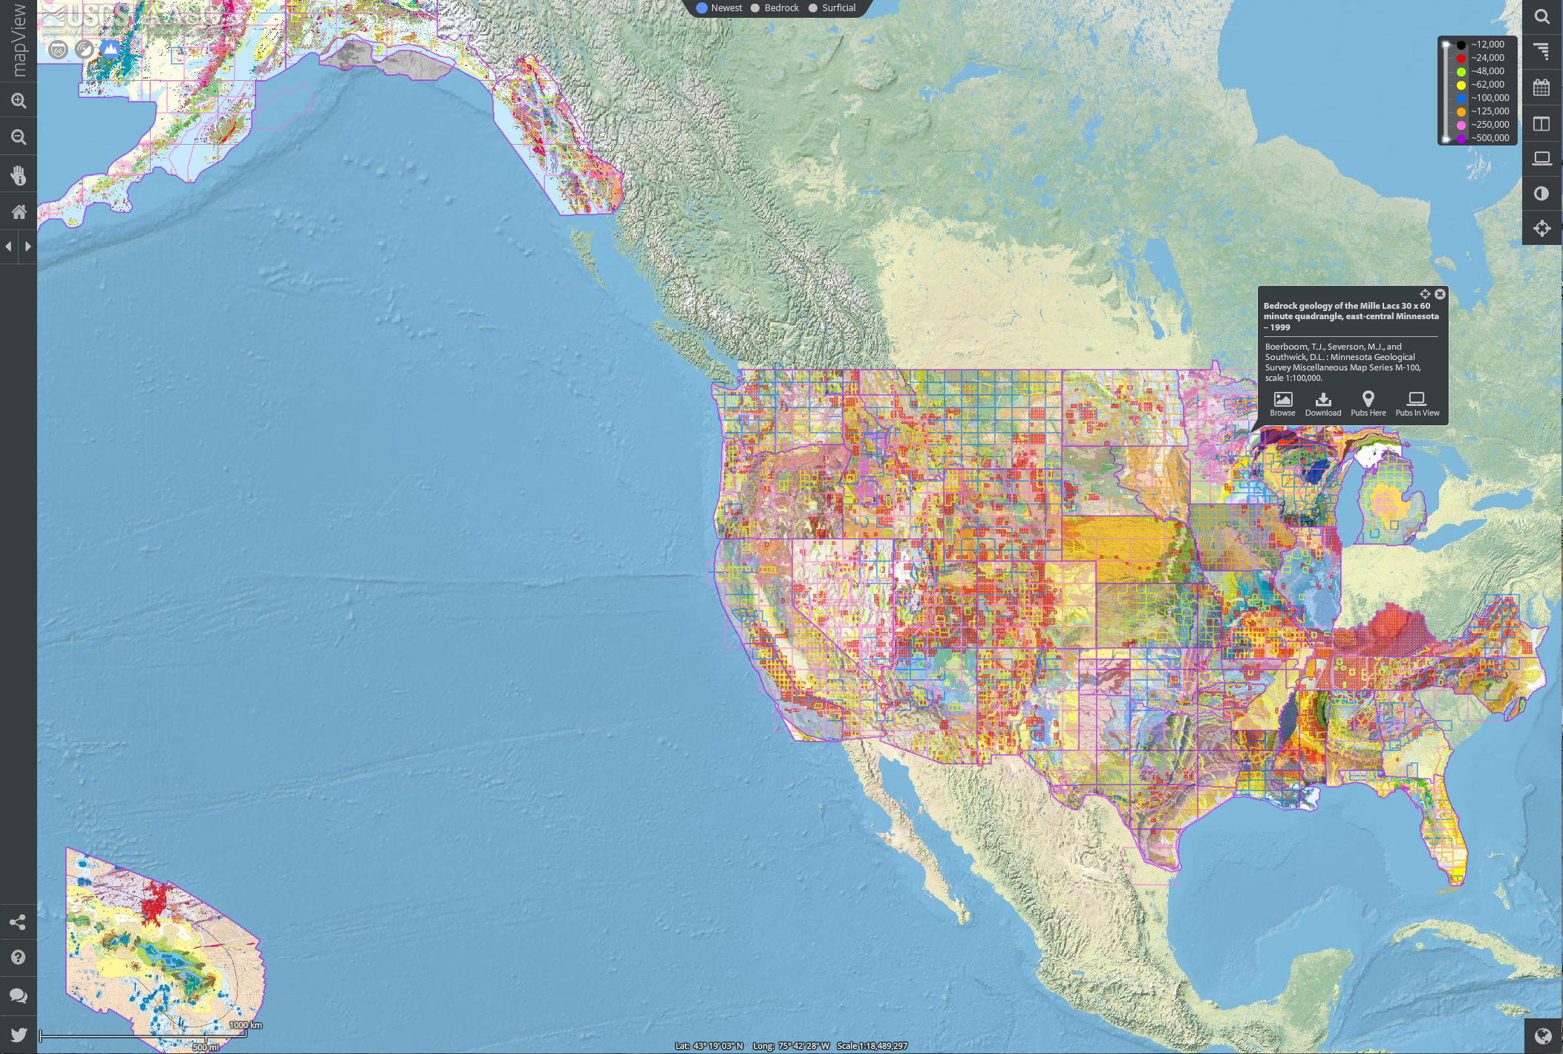The height and width of the screenshot is (1054, 1563).
Task: Click the top scale slider handle
Action: point(1446,45)
